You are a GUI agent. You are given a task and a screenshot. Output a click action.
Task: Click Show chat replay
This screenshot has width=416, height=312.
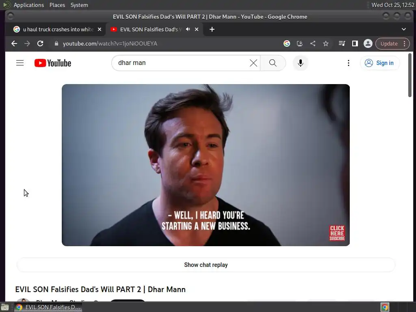206,265
